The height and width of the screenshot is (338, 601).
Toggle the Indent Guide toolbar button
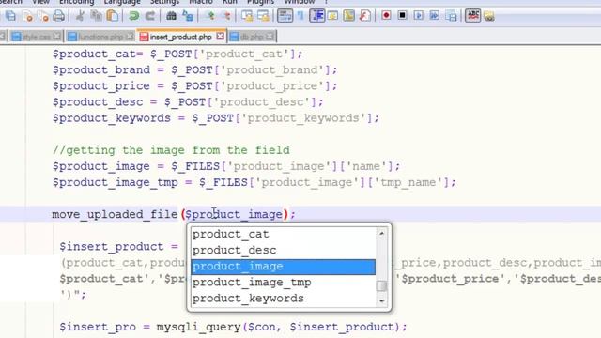click(317, 16)
